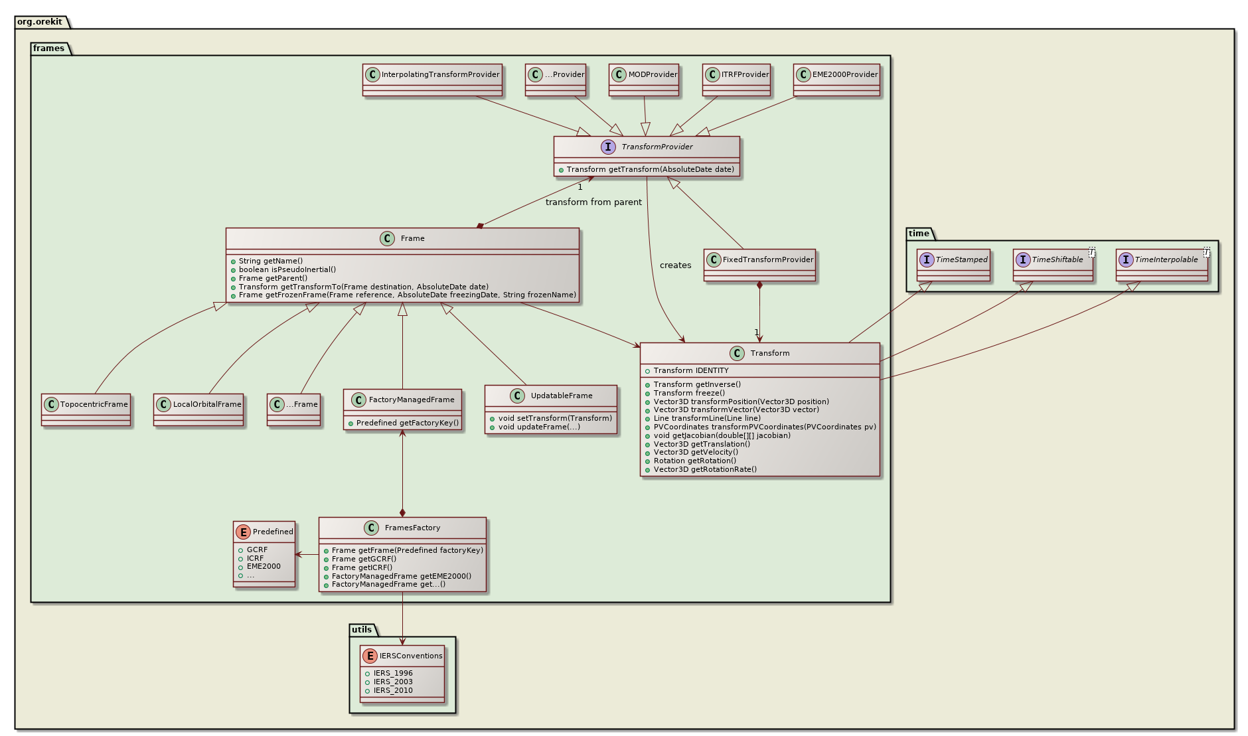Click the class icon of Transform
Viewport: 1248px width, 736px height.
click(737, 353)
